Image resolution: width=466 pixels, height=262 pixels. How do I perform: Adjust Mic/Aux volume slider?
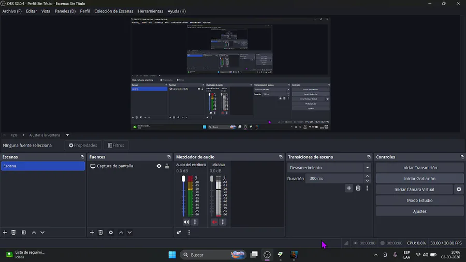pos(212,196)
